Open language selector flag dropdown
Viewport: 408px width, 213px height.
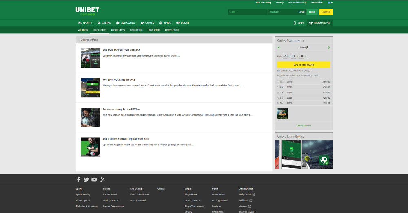click(330, 2)
